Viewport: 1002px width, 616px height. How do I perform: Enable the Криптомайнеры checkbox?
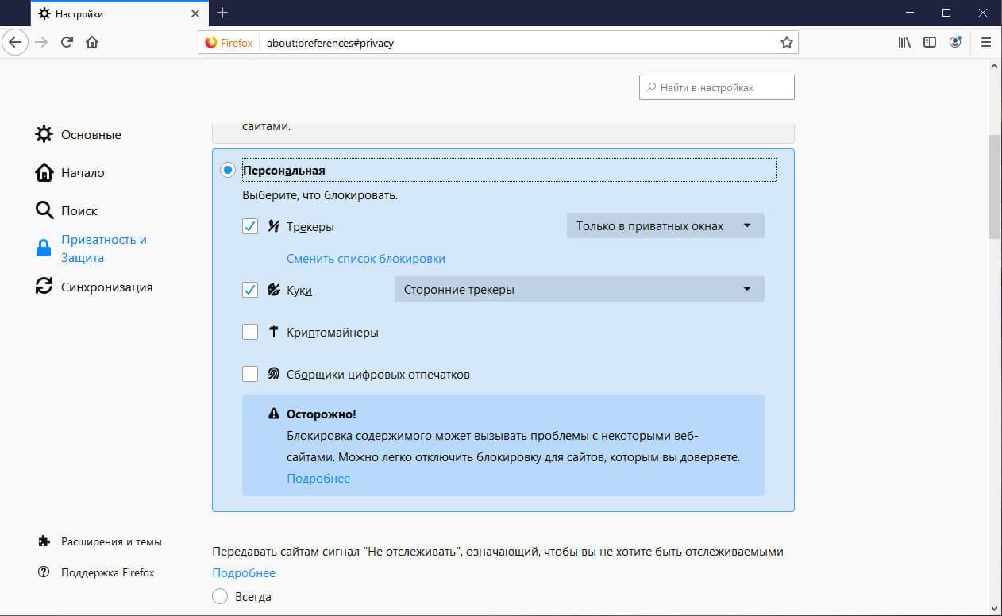click(250, 332)
